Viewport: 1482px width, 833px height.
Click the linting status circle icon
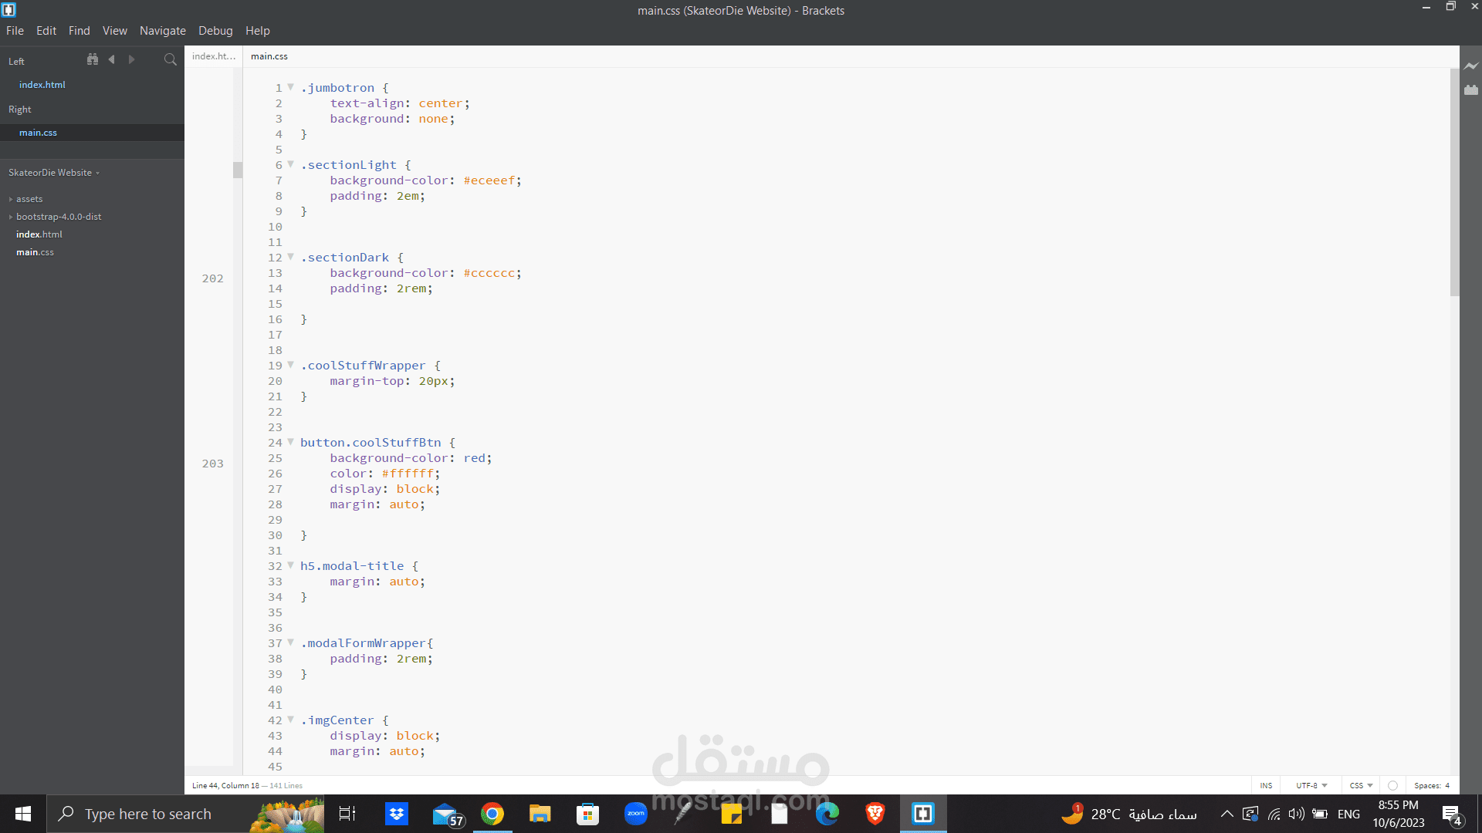tap(1392, 785)
